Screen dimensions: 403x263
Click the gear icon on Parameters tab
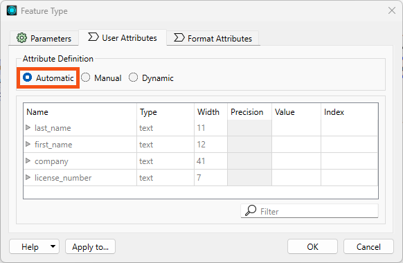click(21, 38)
